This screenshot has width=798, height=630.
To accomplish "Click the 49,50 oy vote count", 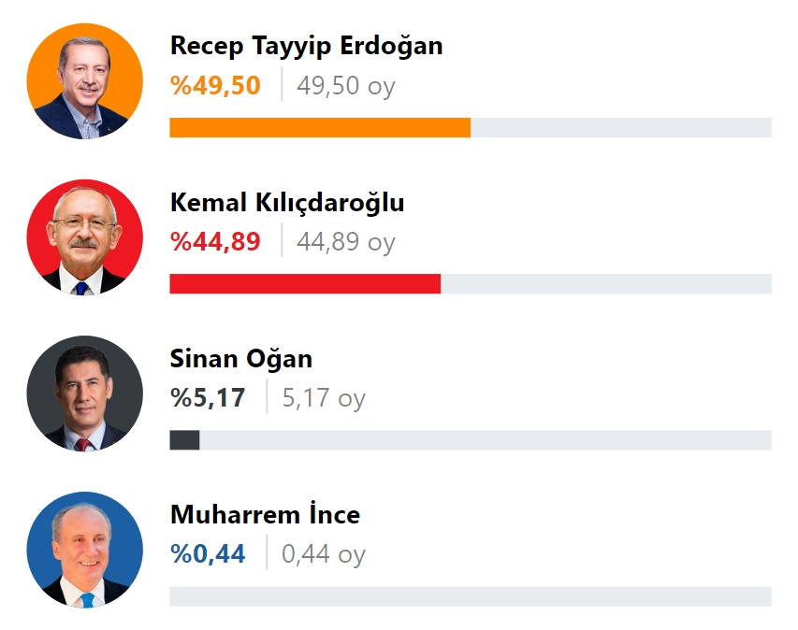I will [x=346, y=85].
